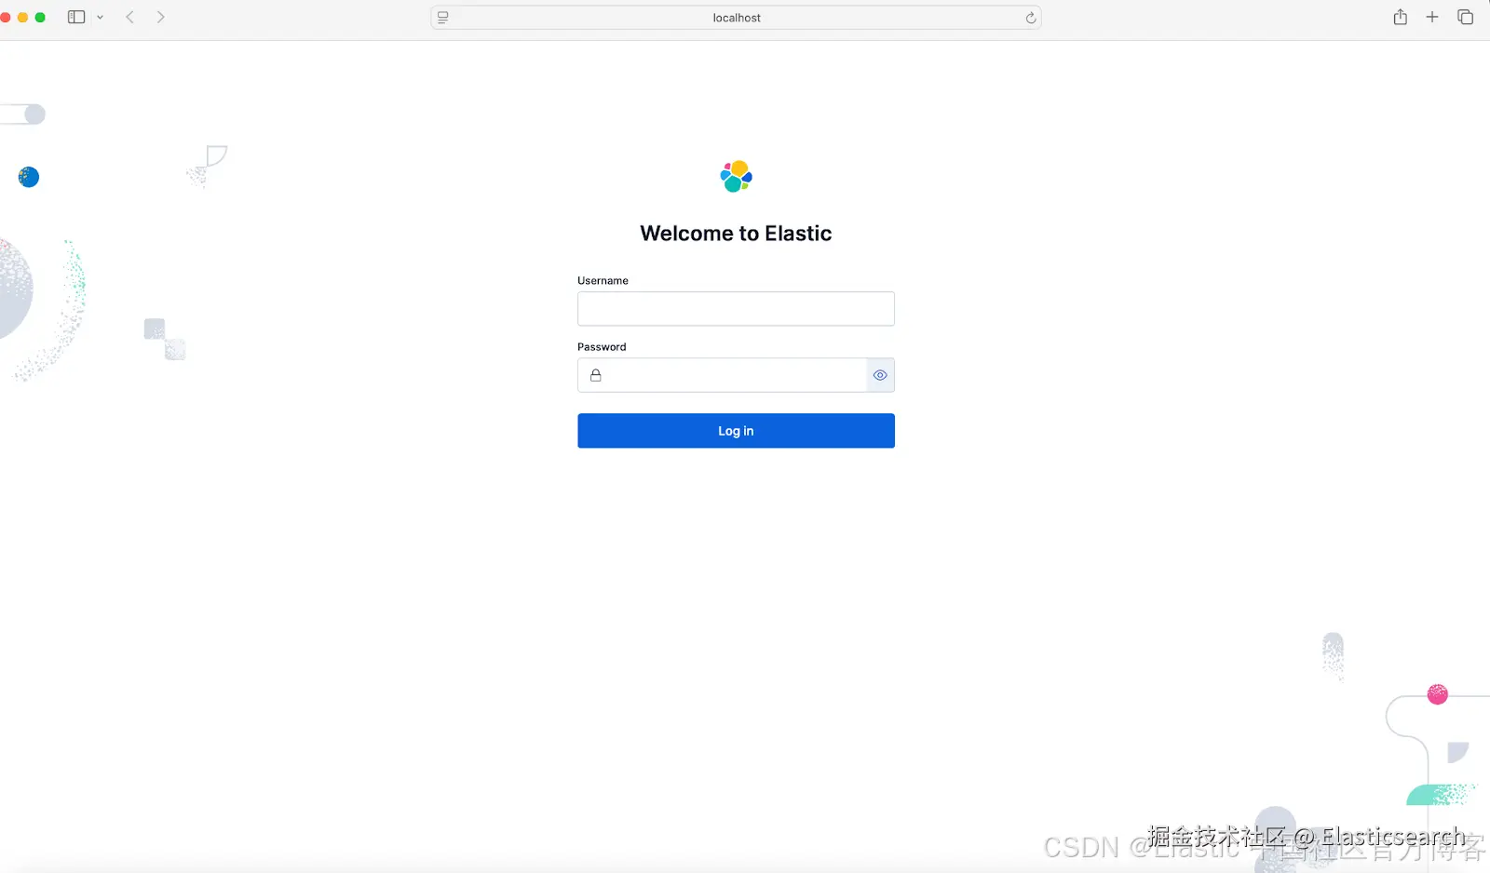Image resolution: width=1490 pixels, height=873 pixels.
Task: Click the Log in button
Action: click(736, 431)
